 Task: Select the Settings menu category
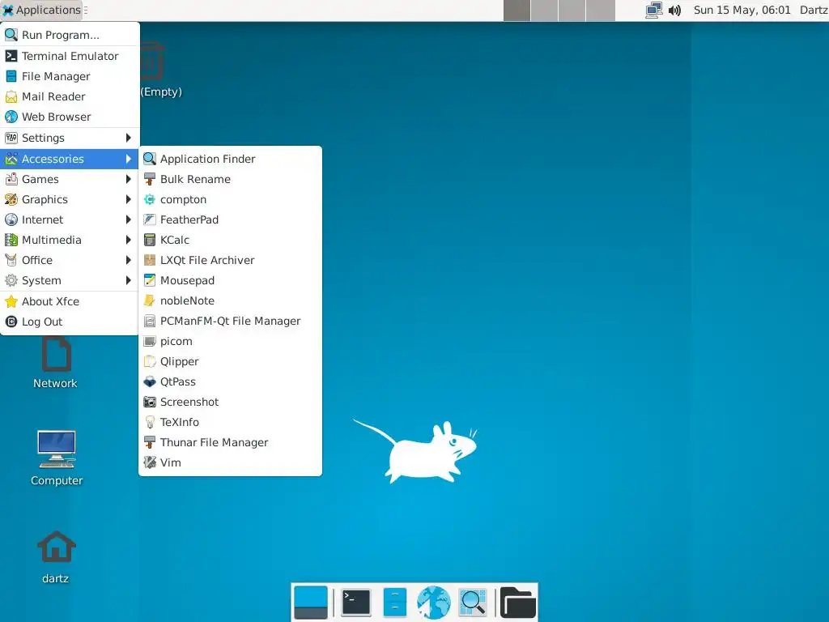[70, 138]
